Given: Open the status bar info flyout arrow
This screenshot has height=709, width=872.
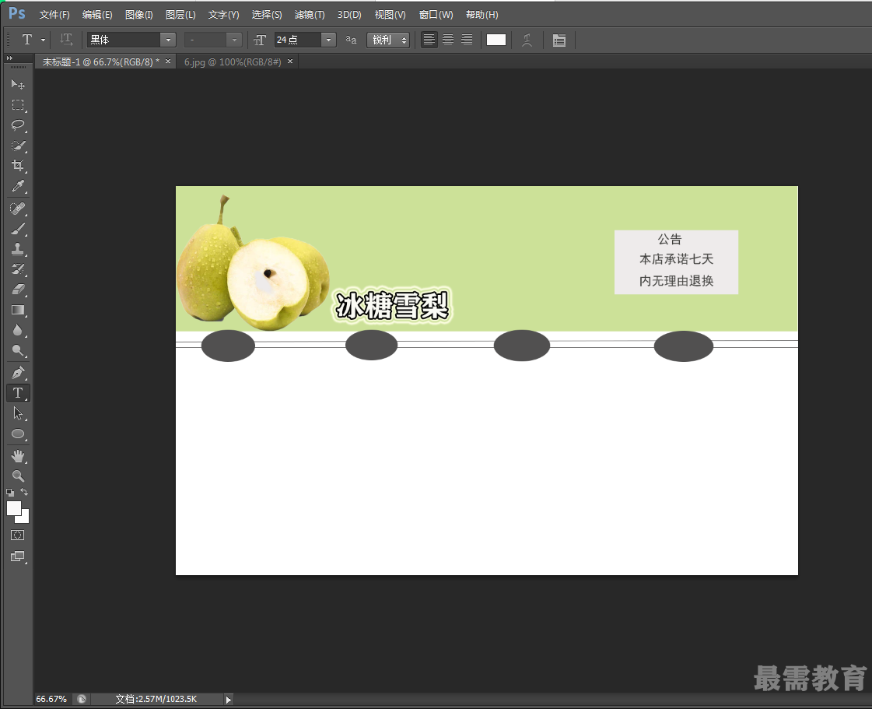Looking at the screenshot, I should point(228,700).
